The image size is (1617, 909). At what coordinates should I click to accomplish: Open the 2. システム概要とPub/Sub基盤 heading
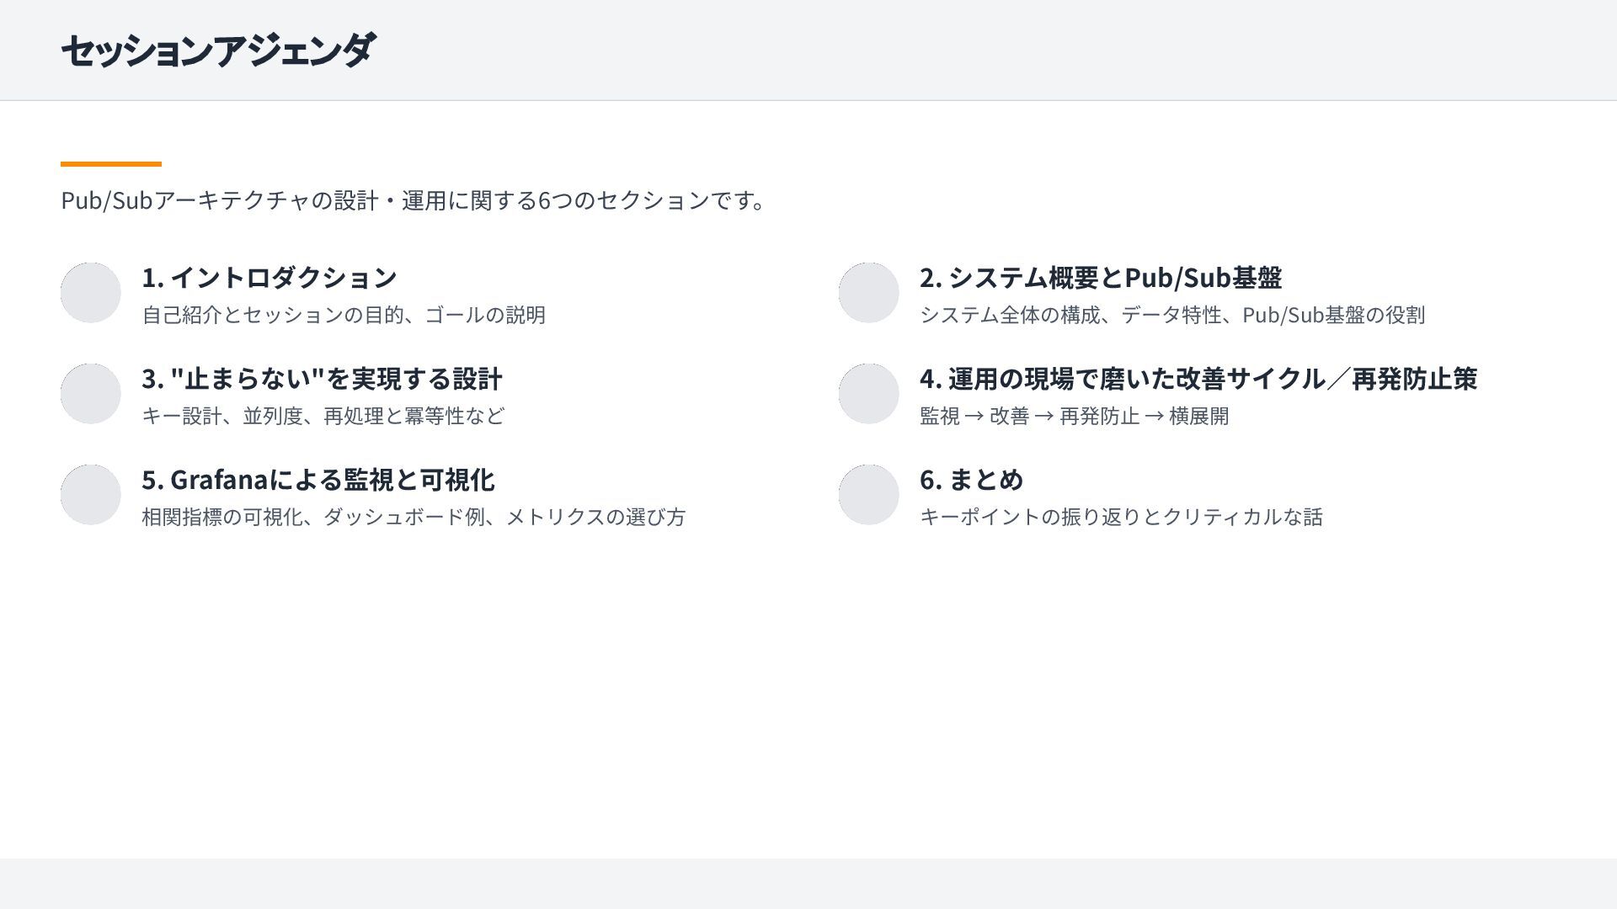[1101, 277]
